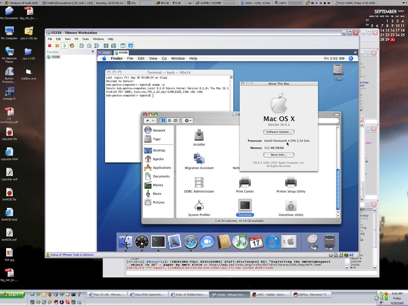Open KiddInc.exe desktop icon
Screen dimensions: 408x306
click(29, 74)
